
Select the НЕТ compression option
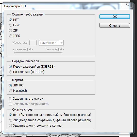(11, 20)
